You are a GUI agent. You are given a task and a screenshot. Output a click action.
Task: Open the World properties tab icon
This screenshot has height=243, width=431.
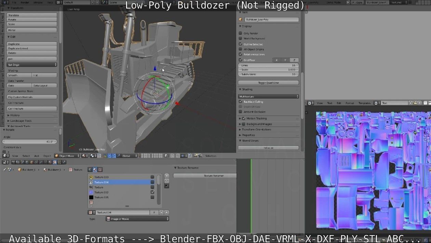(x=27, y=162)
